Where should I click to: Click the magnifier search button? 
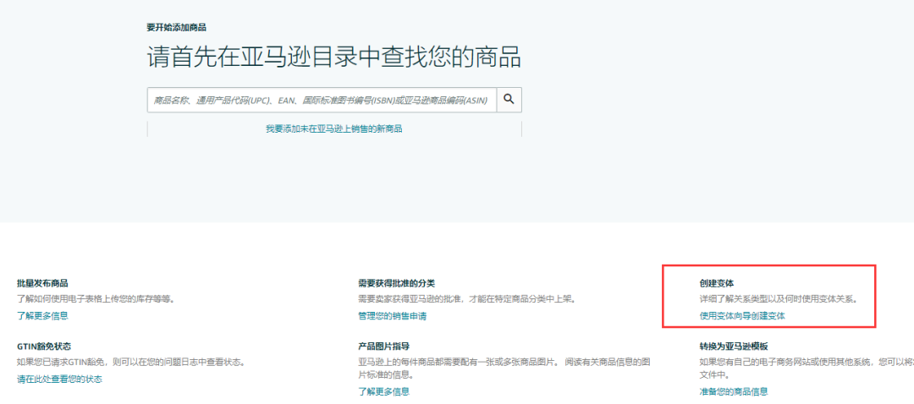(x=509, y=100)
